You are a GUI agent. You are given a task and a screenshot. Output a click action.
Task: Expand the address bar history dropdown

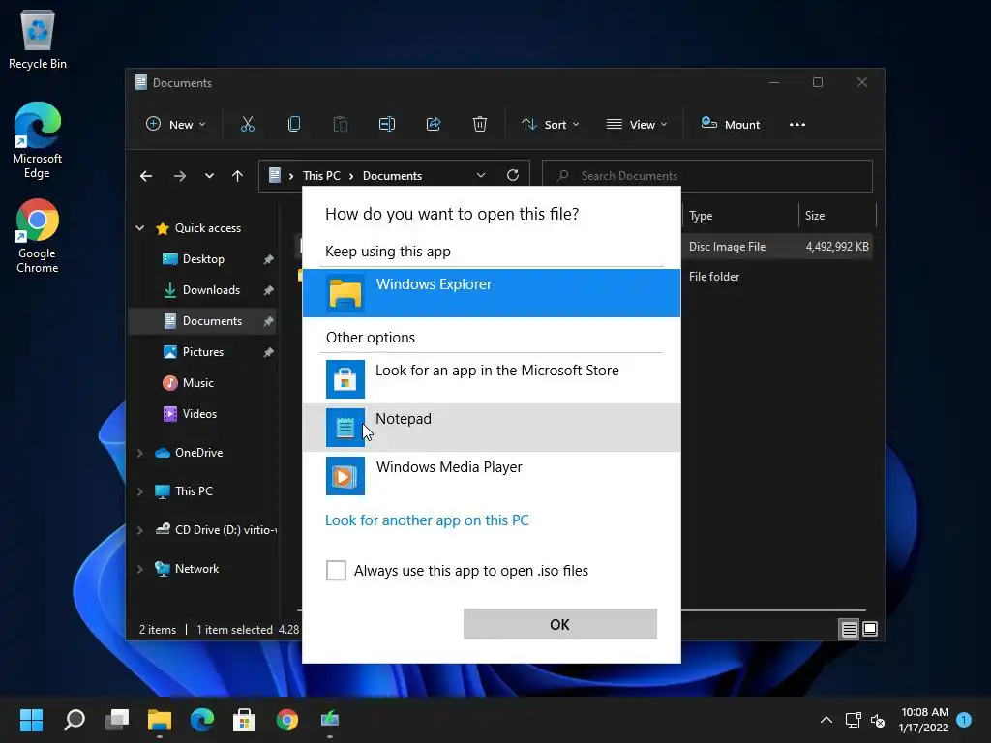[x=481, y=176]
